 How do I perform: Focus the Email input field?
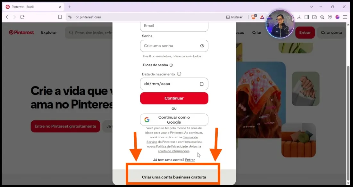coord(174,26)
